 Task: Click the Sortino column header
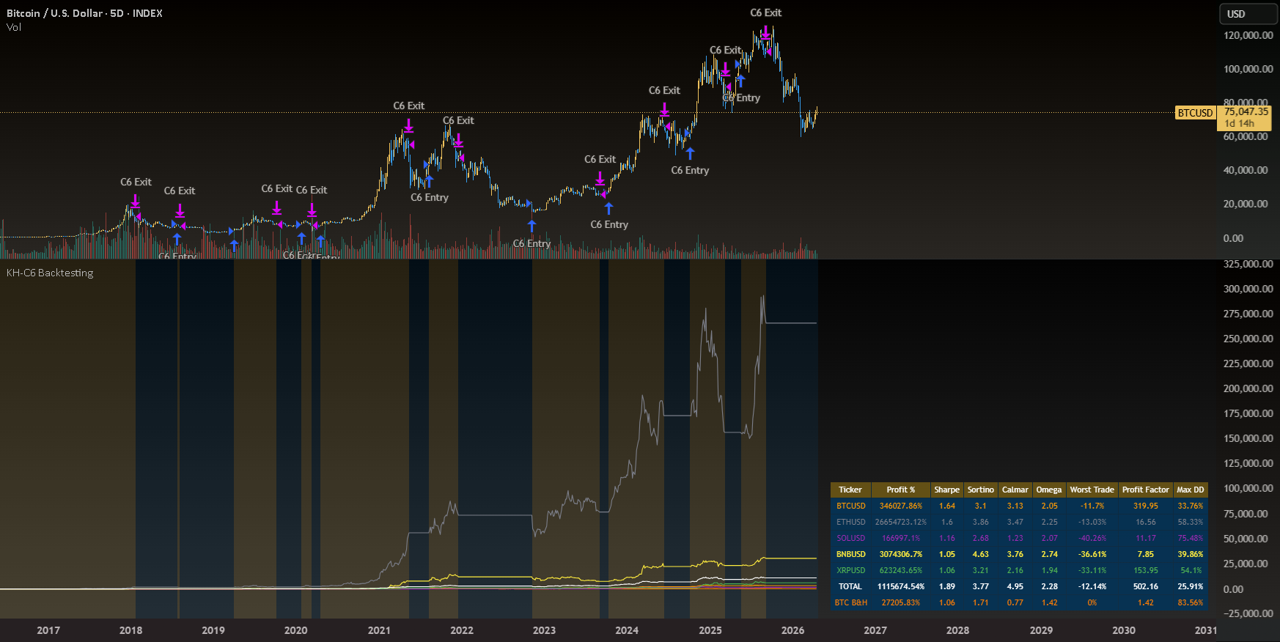coord(980,490)
